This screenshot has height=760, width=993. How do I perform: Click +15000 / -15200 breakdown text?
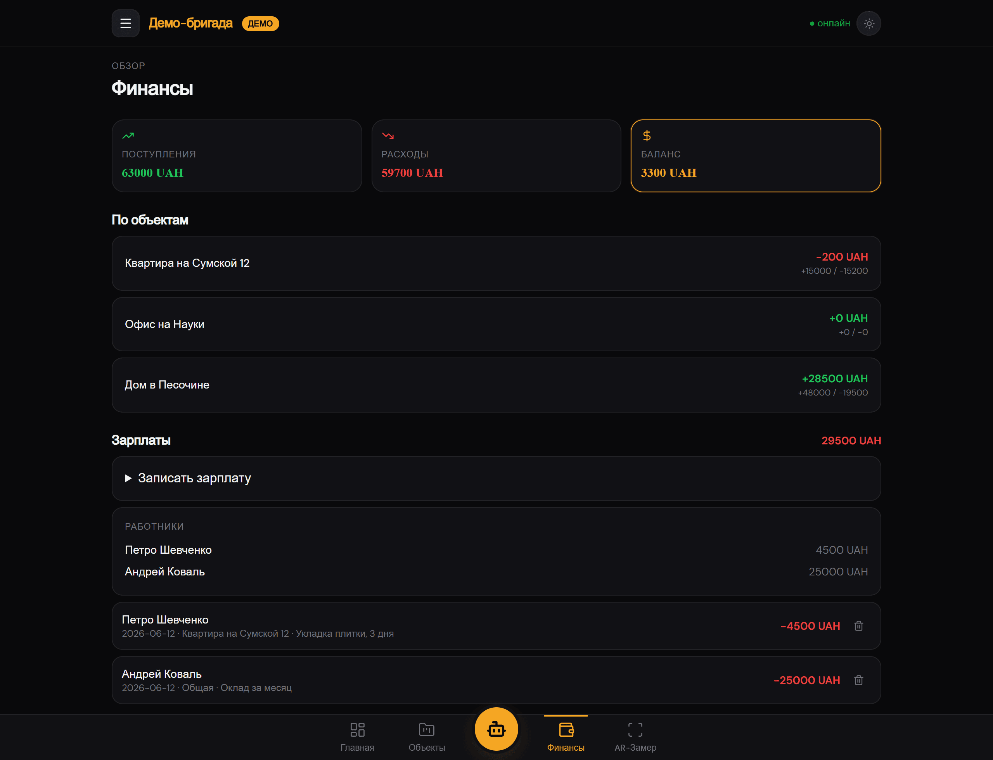point(834,271)
